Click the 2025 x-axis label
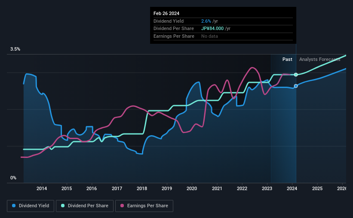 click(317, 188)
